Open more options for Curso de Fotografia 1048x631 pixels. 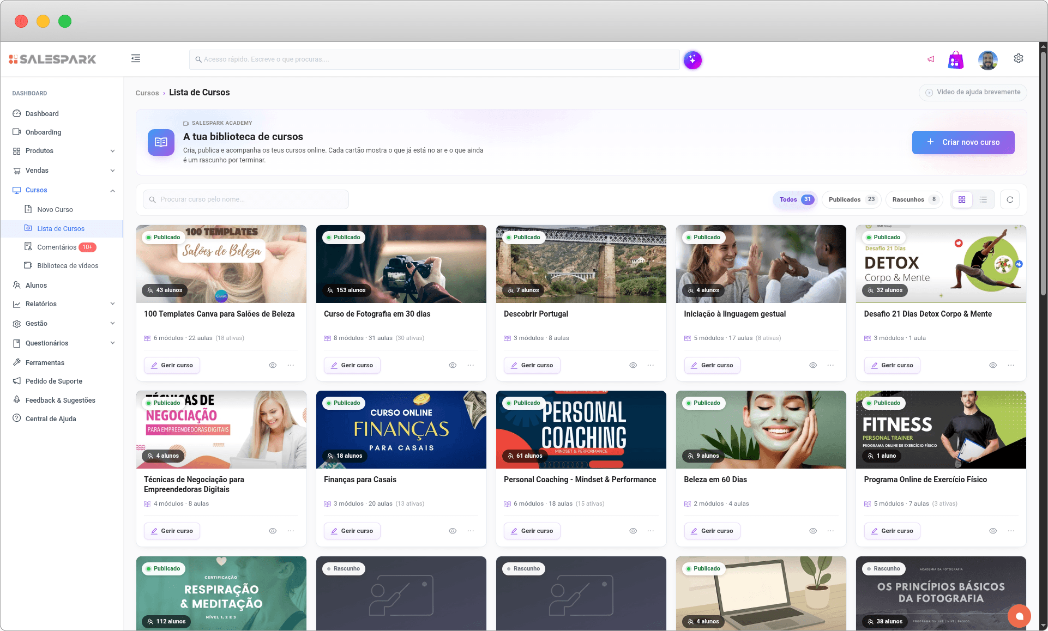click(x=471, y=365)
